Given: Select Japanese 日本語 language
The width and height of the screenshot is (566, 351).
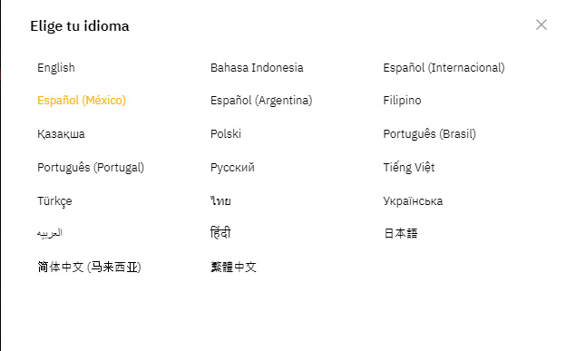Looking at the screenshot, I should tap(401, 233).
